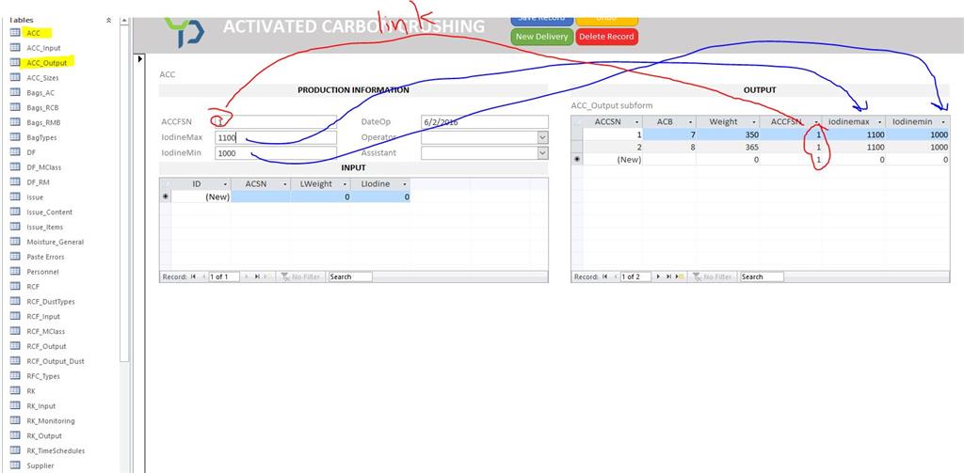The width and height of the screenshot is (964, 473).
Task: Open the ACC table in navigation pane
Action: (x=33, y=33)
